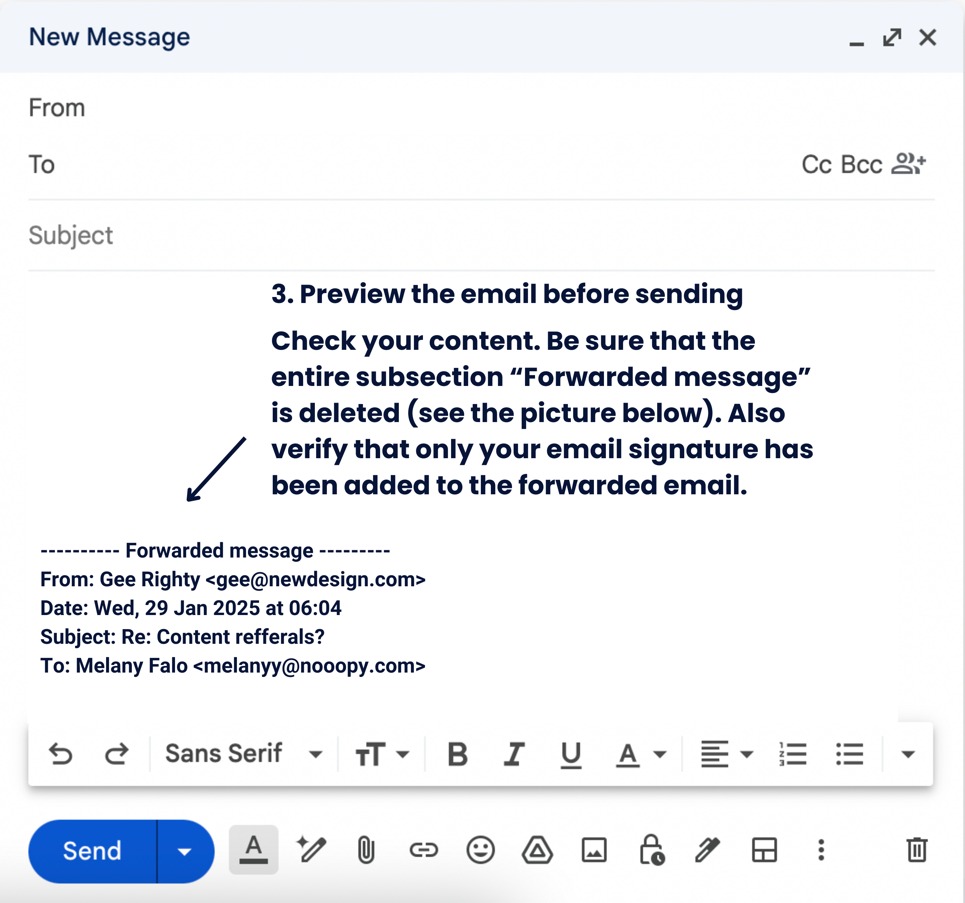Undo the last edit
This screenshot has width=965, height=903.
tap(61, 754)
